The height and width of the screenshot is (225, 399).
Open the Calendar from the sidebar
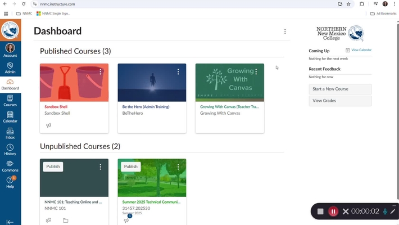tap(10, 117)
